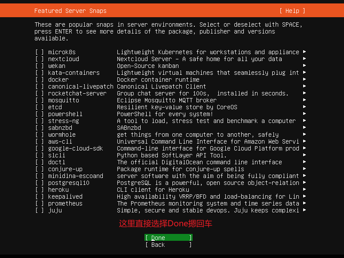Go Back to previous screen
The image size is (344, 258).
click(169, 245)
